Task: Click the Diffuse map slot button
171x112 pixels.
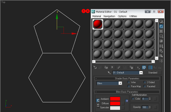Action: coord(123,104)
